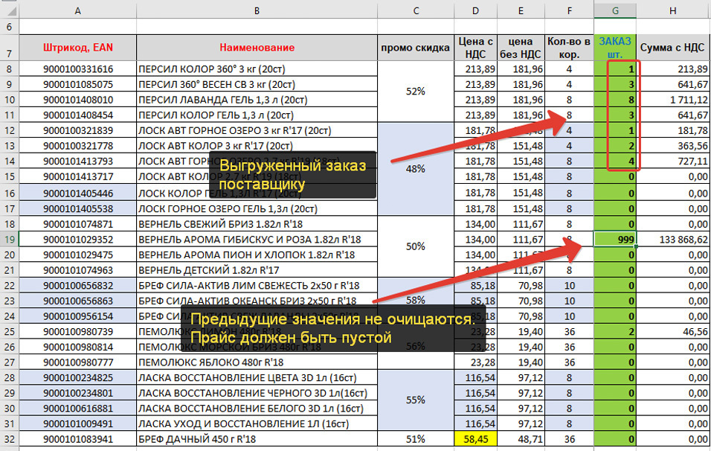The height and width of the screenshot is (451, 711).
Task: Click the 'Кол-во в кор.' header cell
Action: tap(570, 48)
